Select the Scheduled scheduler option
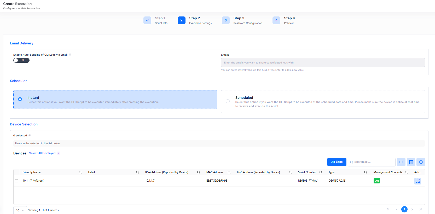Viewport: 435px width, 214px height. click(x=323, y=102)
